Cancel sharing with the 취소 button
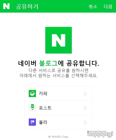This screenshot has width=116, height=140. [x=93, y=7]
